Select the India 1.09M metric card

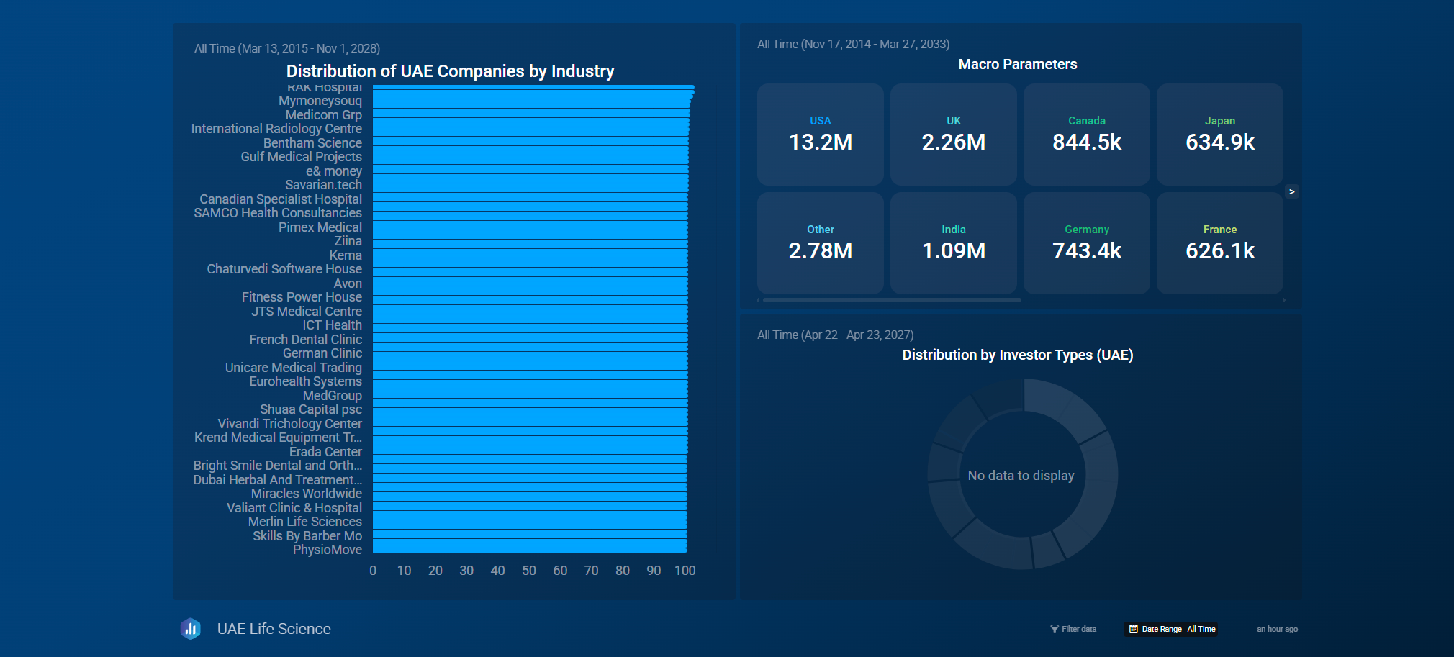(x=953, y=243)
